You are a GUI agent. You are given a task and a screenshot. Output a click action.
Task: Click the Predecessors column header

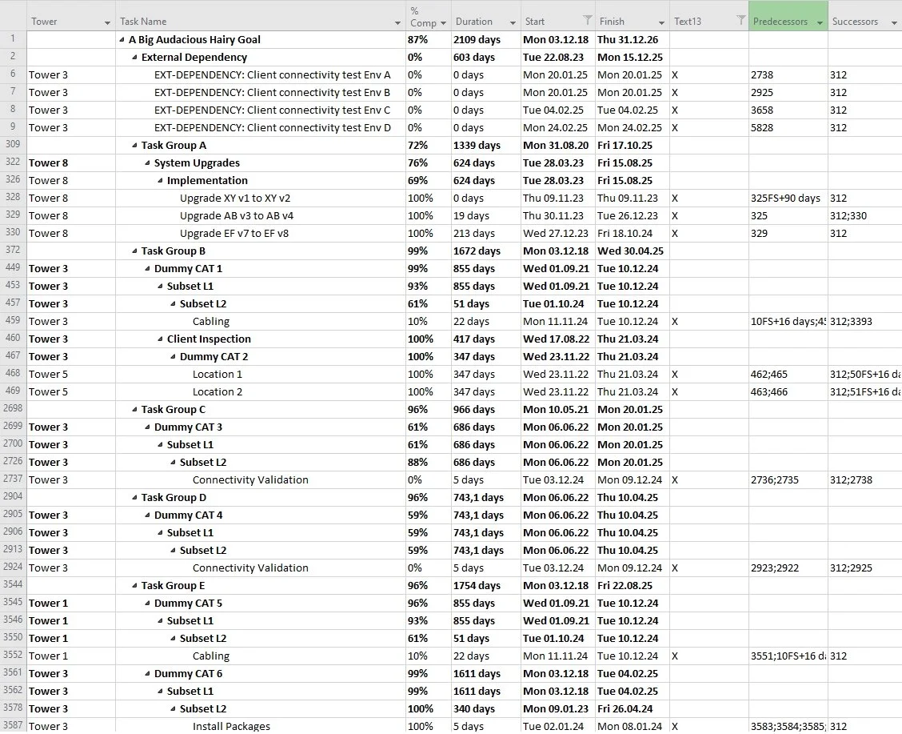[x=780, y=22]
